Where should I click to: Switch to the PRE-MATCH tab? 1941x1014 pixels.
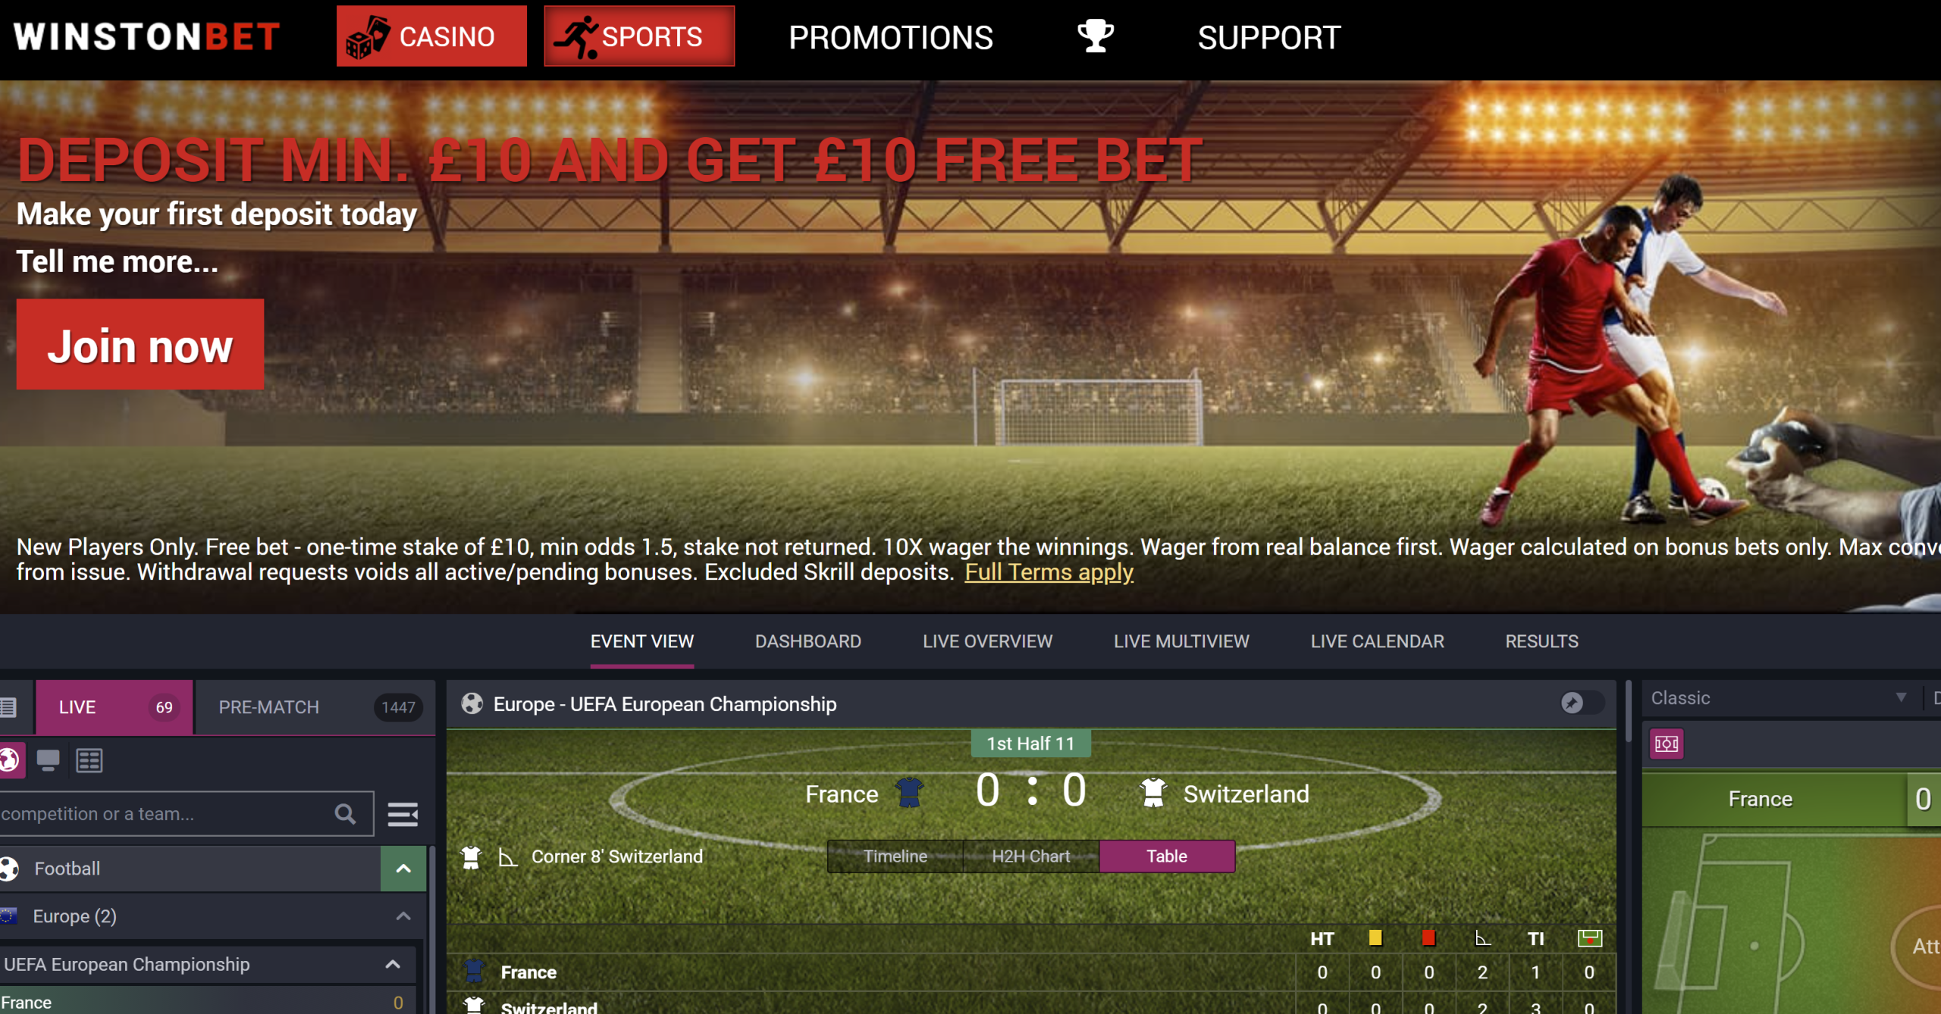[x=315, y=707]
